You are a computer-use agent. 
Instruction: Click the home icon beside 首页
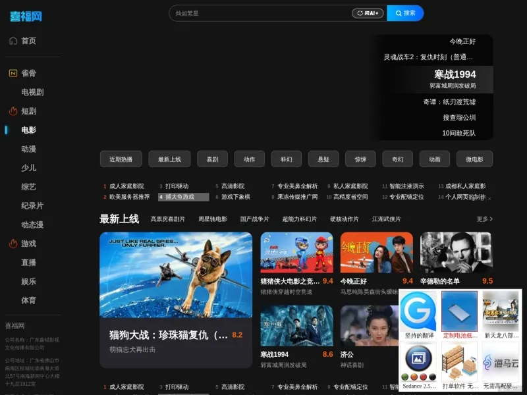point(13,41)
